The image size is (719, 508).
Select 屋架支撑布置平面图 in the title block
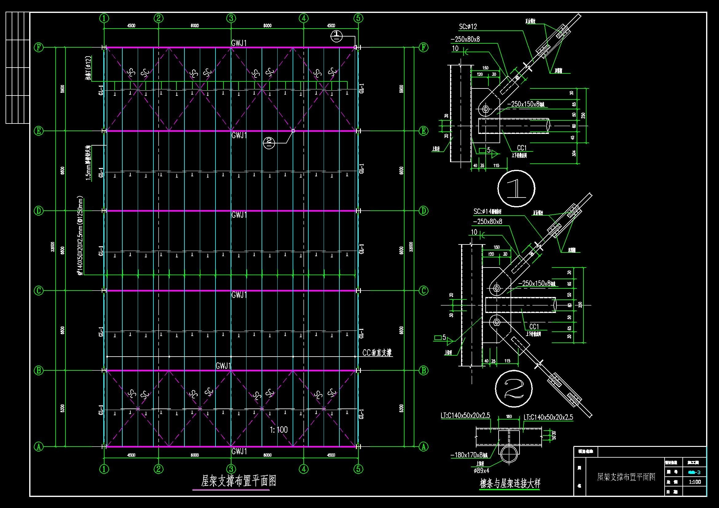(x=626, y=477)
